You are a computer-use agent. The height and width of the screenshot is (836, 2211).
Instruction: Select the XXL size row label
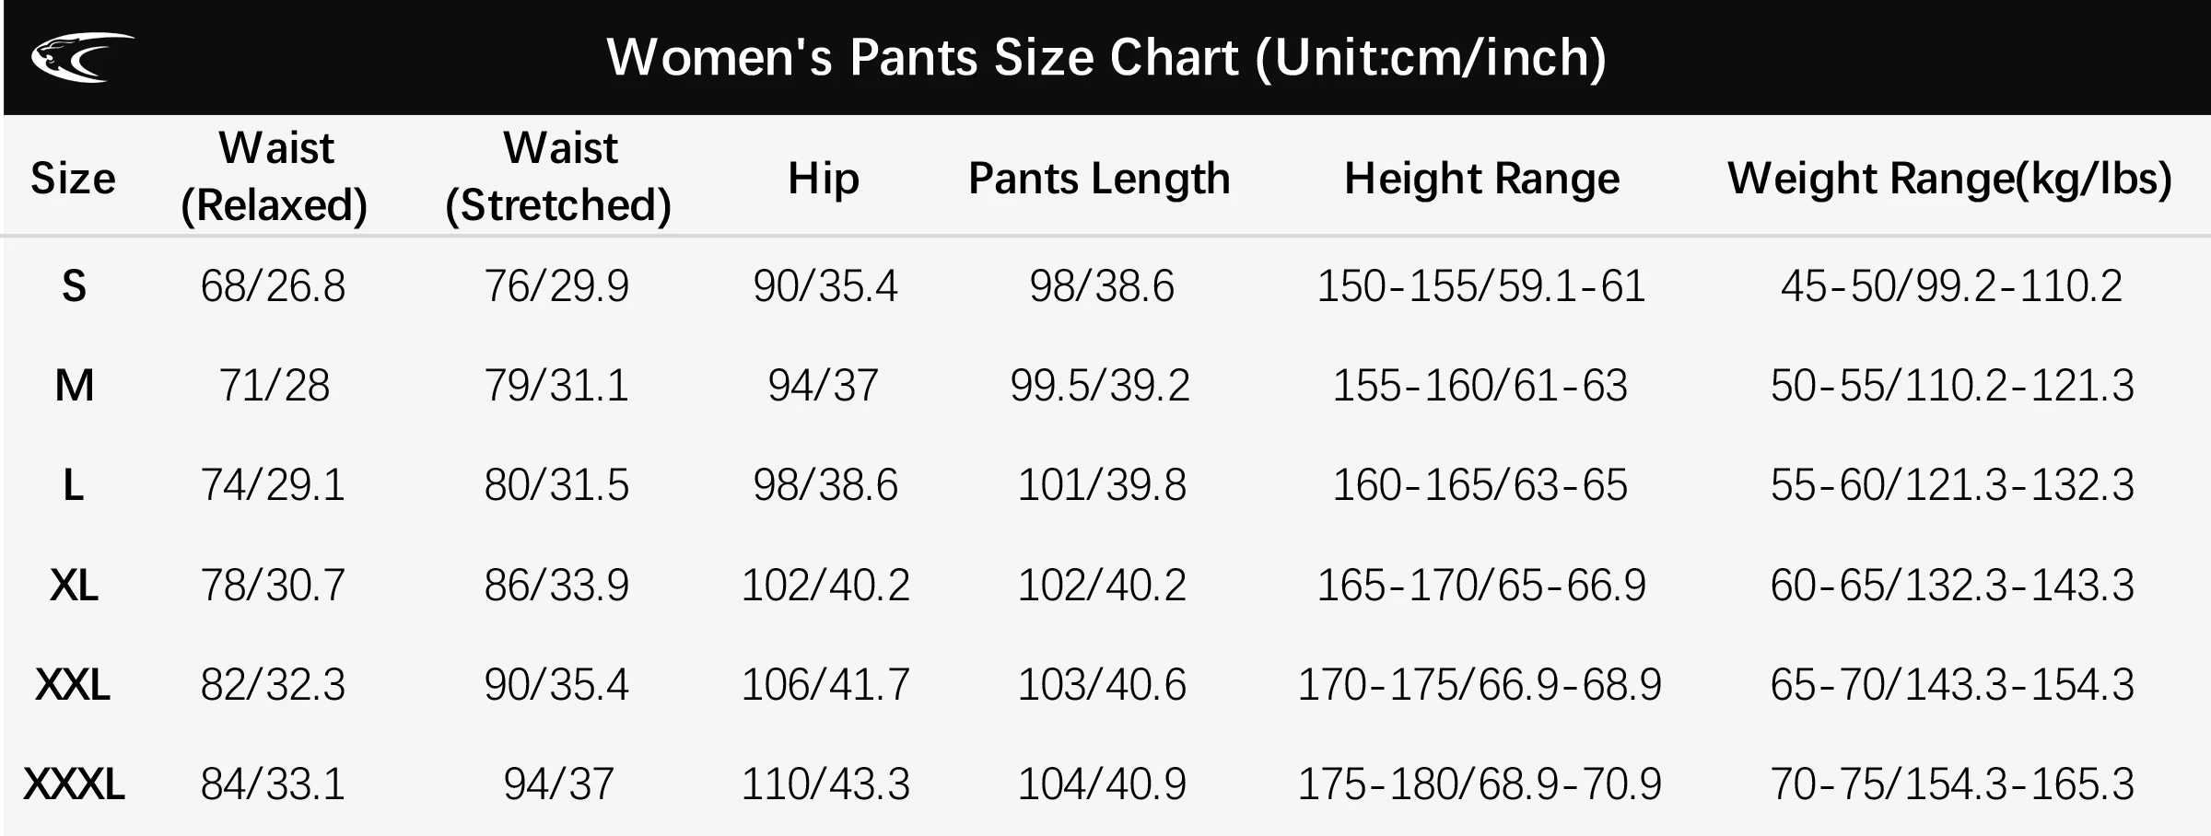click(x=73, y=684)
